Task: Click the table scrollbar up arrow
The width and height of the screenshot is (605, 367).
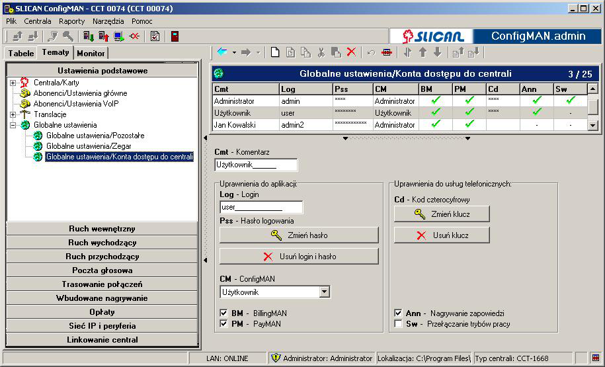Action: pyautogui.click(x=592, y=89)
